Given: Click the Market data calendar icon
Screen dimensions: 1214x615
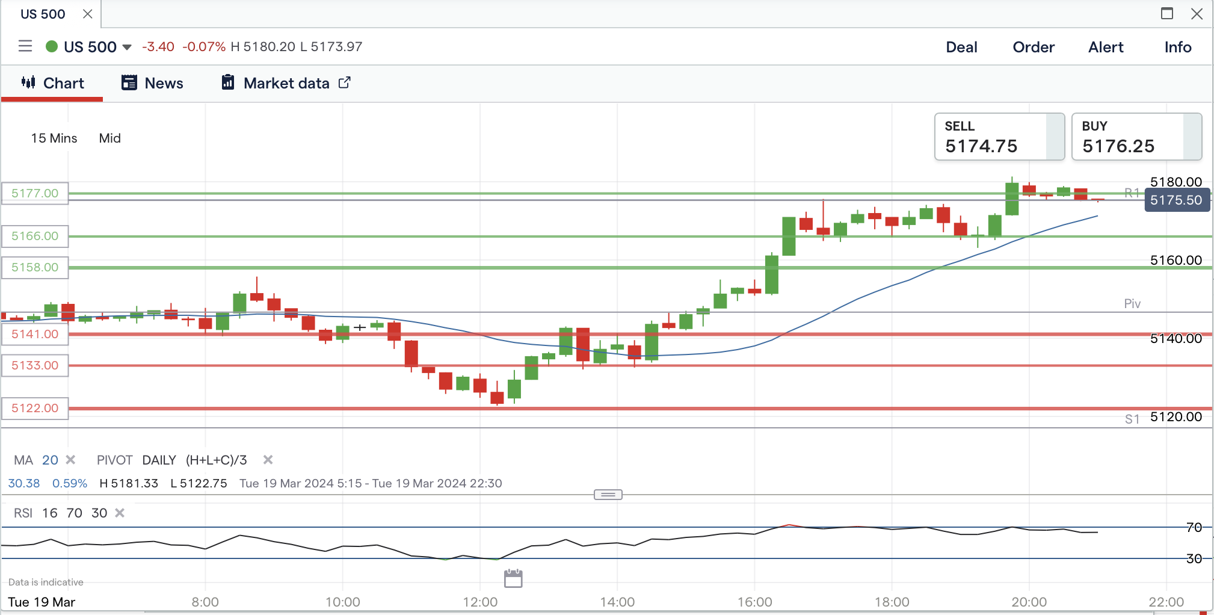Looking at the screenshot, I should click(228, 82).
